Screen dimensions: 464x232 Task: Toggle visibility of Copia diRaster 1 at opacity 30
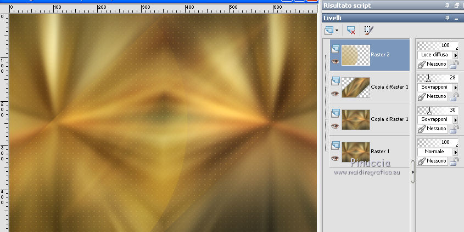pos(335,126)
